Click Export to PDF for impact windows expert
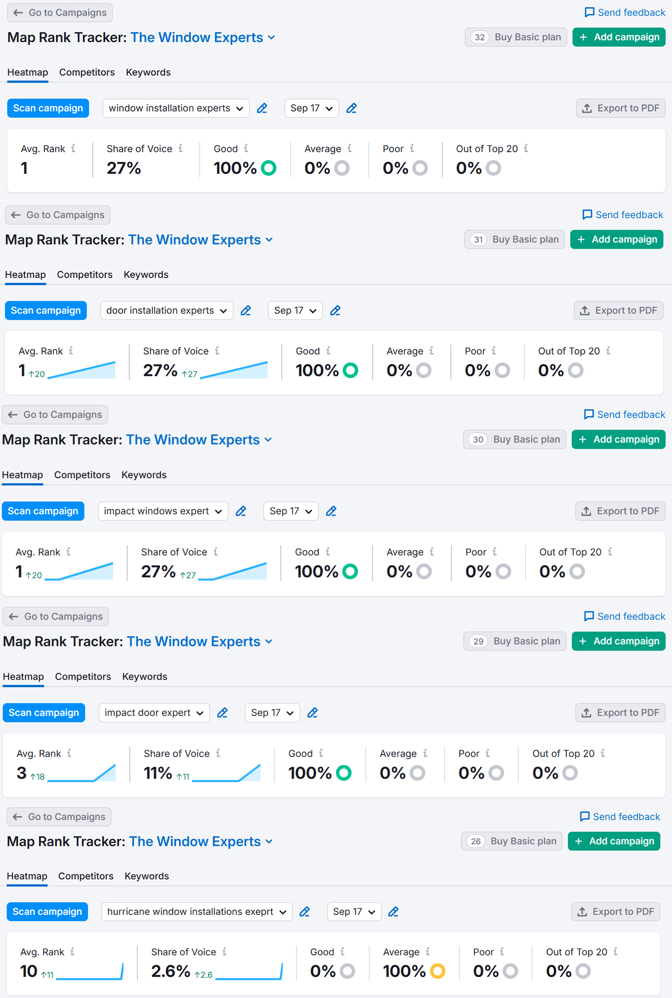672x998 pixels. (620, 511)
